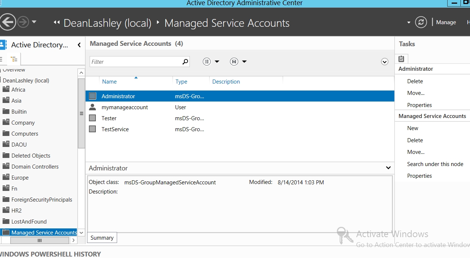Click in the Filter text field
470x258 pixels.
pyautogui.click(x=136, y=62)
